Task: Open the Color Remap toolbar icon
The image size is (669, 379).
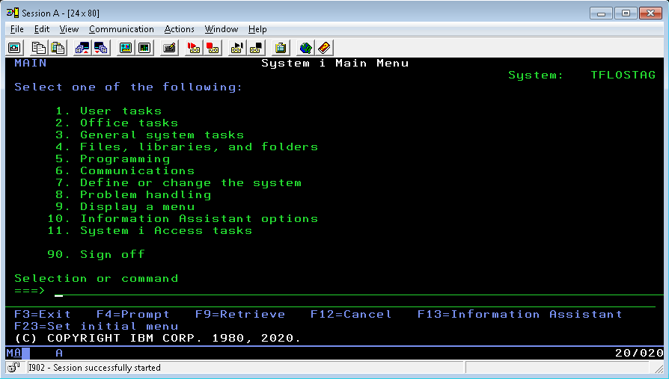Action: (x=144, y=48)
